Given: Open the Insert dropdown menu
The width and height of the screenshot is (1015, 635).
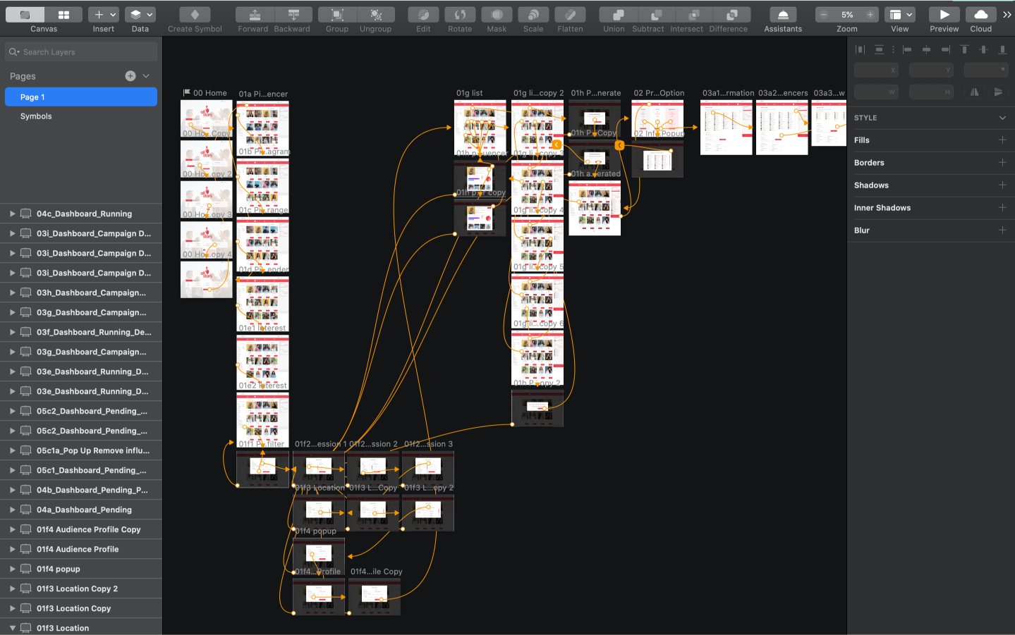Looking at the screenshot, I should point(104,15).
